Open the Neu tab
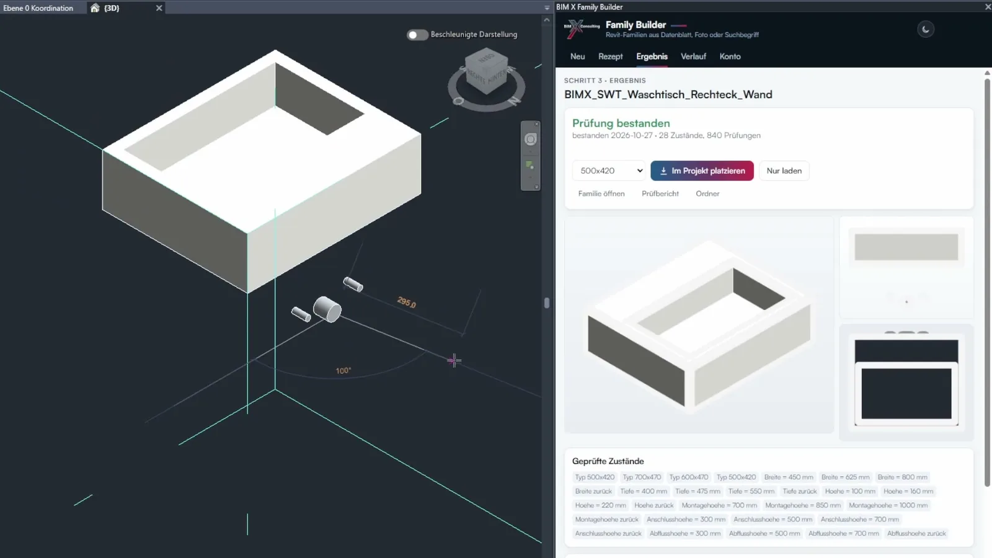The height and width of the screenshot is (558, 992). click(577, 56)
